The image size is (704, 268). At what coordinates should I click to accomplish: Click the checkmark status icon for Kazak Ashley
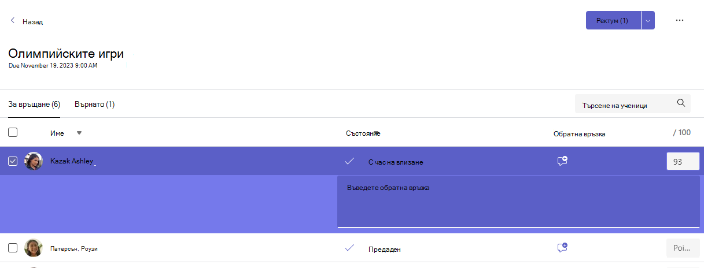349,161
